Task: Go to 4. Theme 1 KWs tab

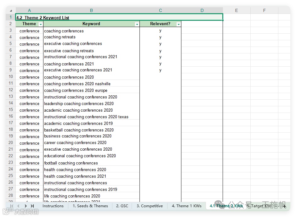Action: point(186,206)
